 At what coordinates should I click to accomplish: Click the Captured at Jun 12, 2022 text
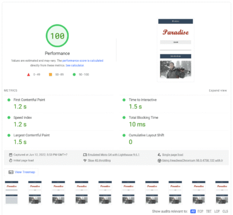tap(40, 155)
